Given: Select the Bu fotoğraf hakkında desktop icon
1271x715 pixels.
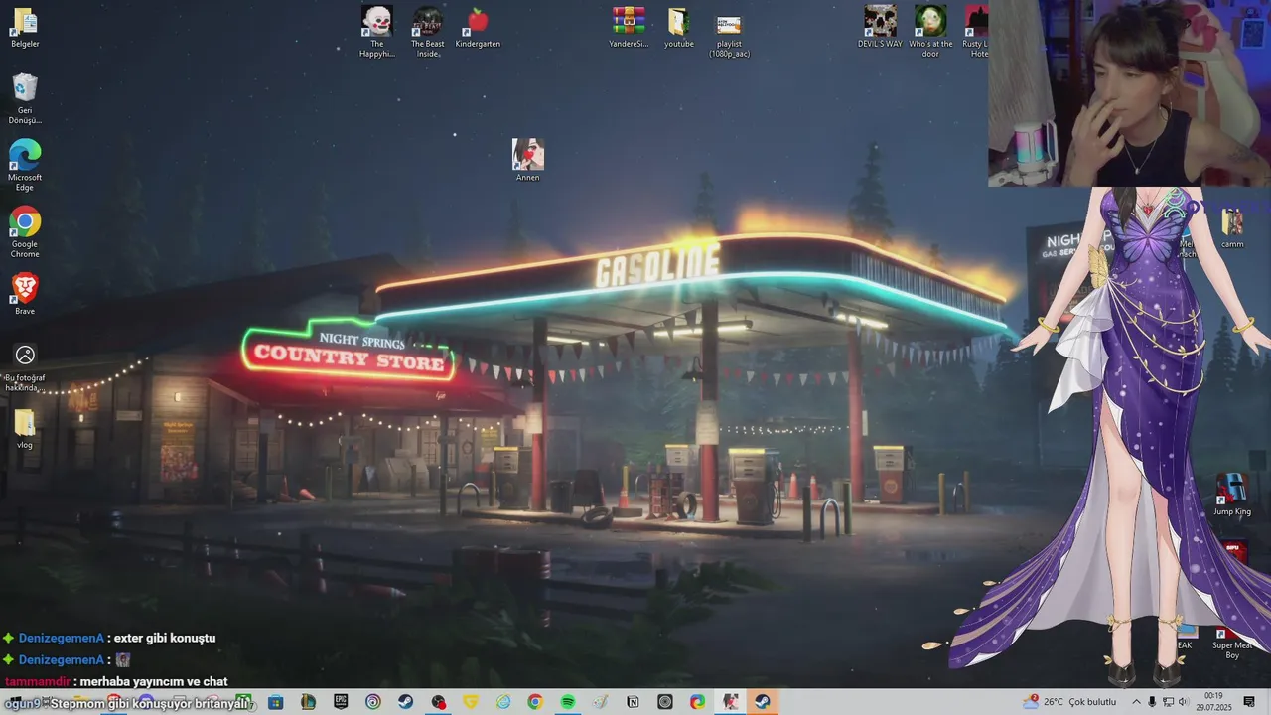Looking at the screenshot, I should (25, 367).
